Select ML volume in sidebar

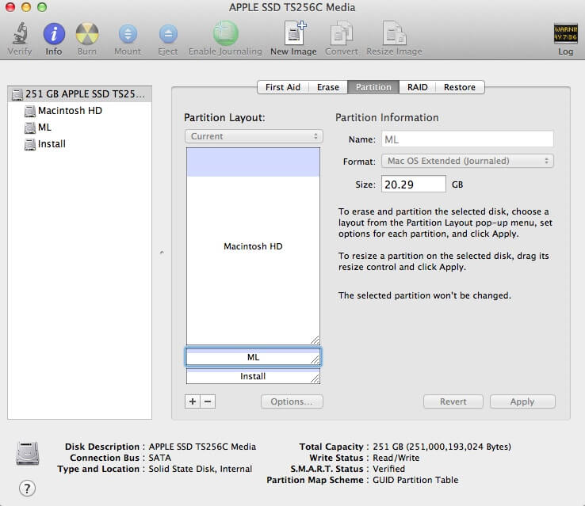pyautogui.click(x=44, y=127)
